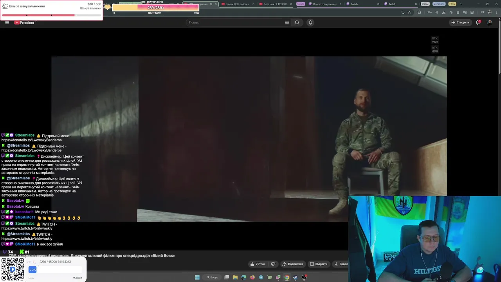Expand the Twitch tab group
The image size is (501, 282).
[x=300, y=4]
